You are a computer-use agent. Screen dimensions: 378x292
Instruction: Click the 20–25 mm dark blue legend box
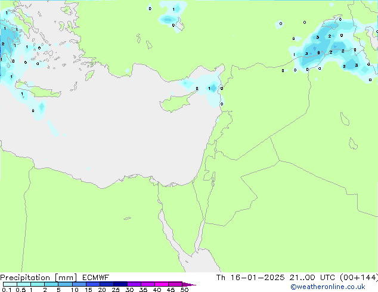pos(107,284)
